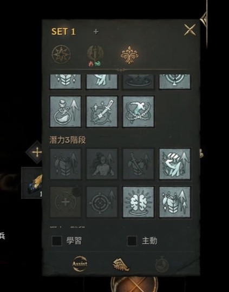The width and height of the screenshot is (229, 292).
Task: Add a new set with plus button
Action: pos(96,32)
